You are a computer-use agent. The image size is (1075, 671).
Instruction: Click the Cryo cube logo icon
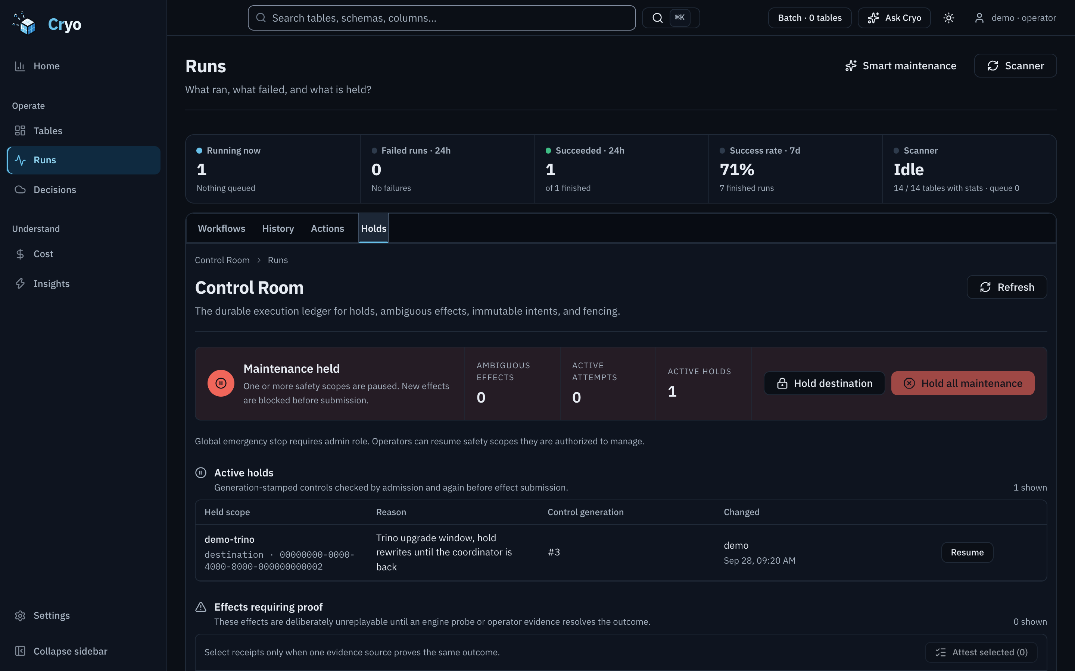point(24,23)
